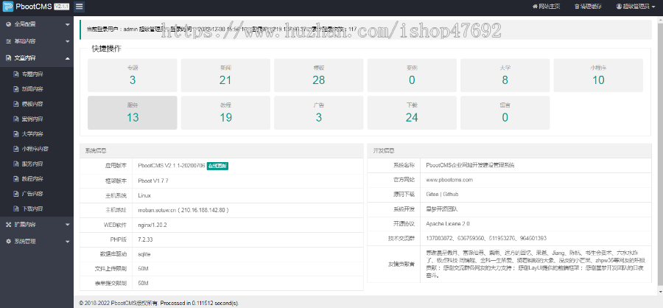Select the Linux host system value

click(144, 195)
